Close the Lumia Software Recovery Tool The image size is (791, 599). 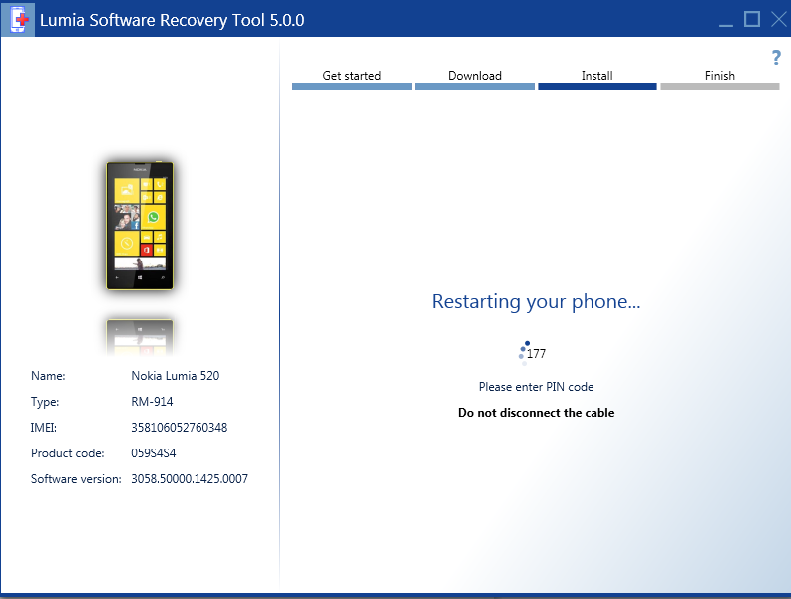(777, 19)
